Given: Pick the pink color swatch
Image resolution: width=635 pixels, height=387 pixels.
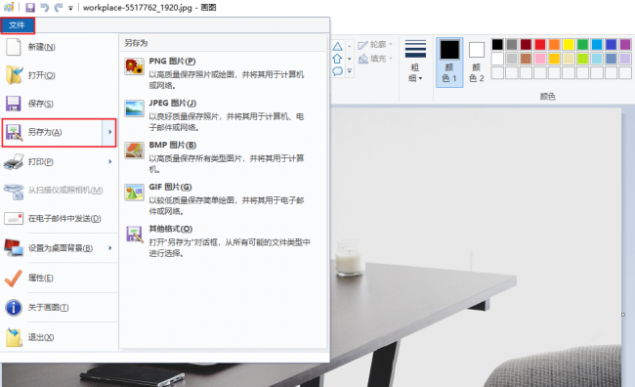Looking at the screenshot, I should click(x=540, y=59).
